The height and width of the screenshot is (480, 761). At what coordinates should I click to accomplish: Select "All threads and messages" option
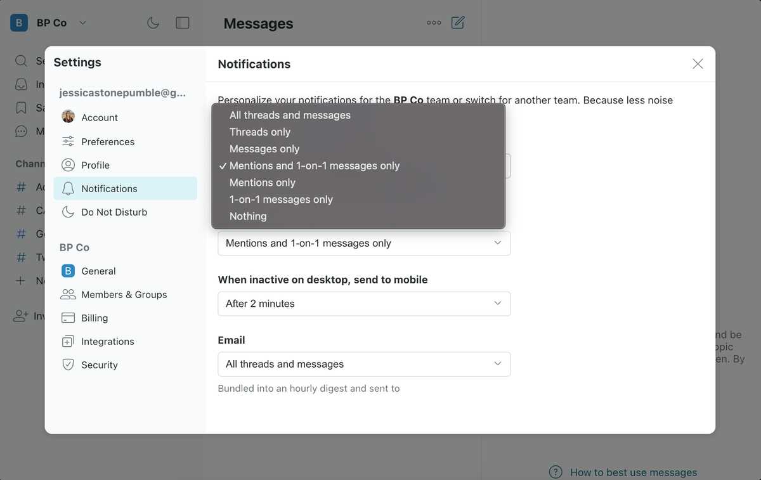tap(290, 115)
